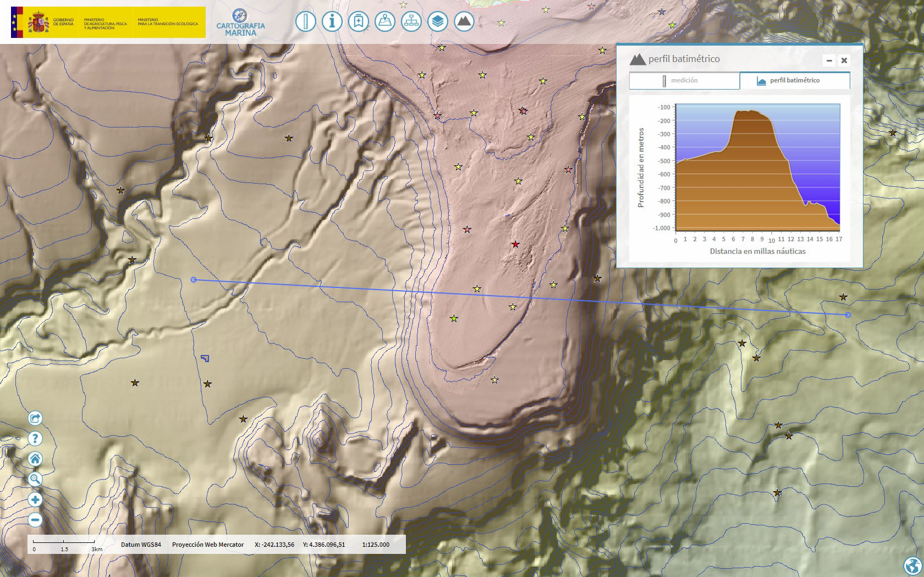Close the perfil batimétrico panel

(x=844, y=60)
